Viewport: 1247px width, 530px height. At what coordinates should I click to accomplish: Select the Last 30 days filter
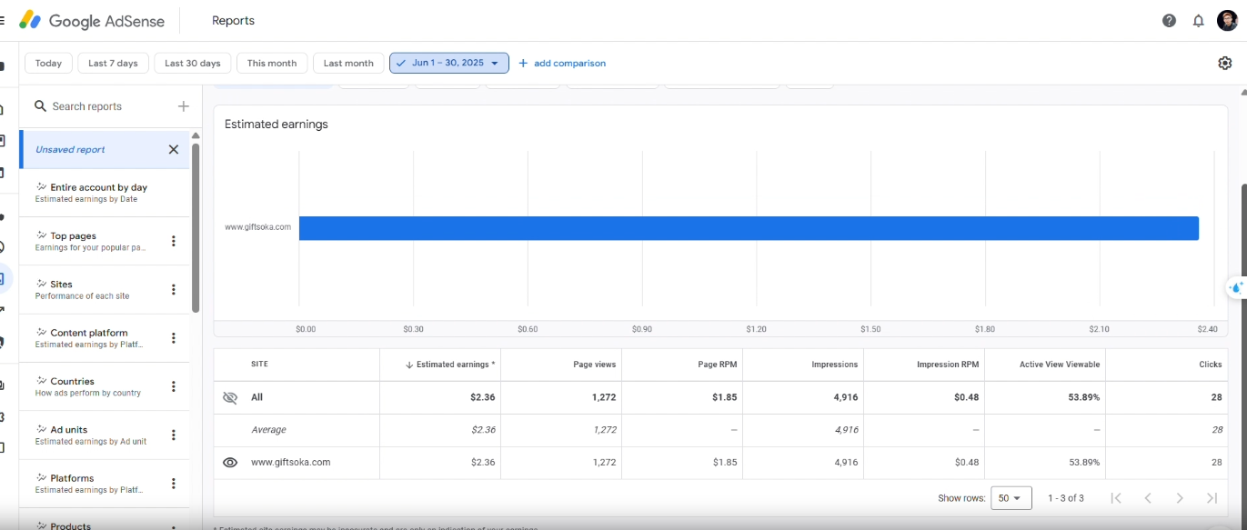point(192,63)
